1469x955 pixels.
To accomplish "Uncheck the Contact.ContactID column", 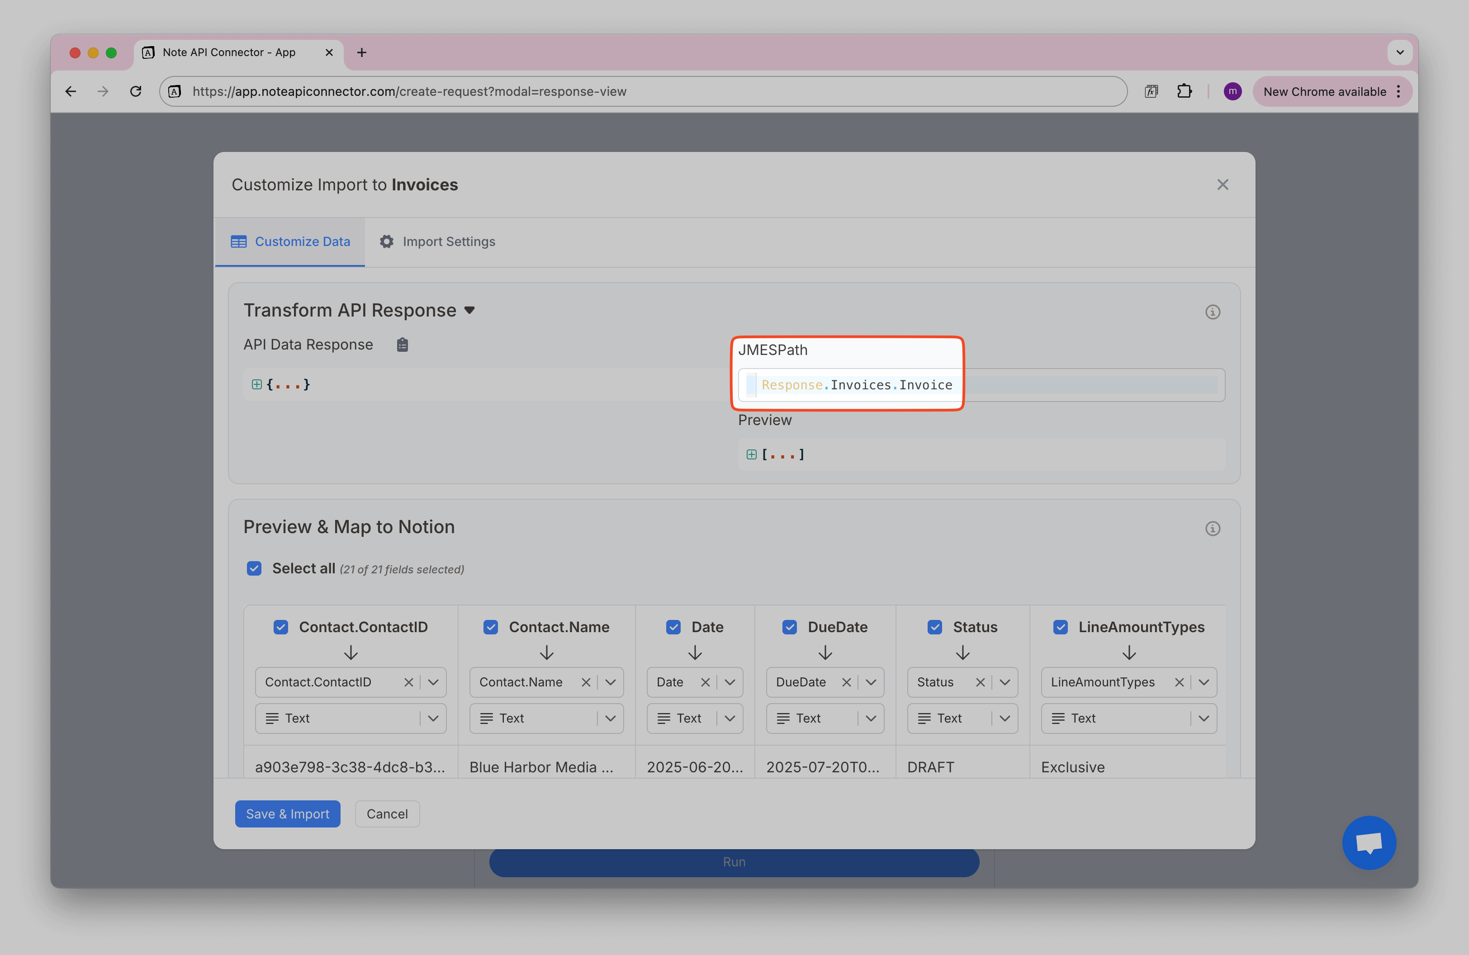I will pyautogui.click(x=281, y=628).
